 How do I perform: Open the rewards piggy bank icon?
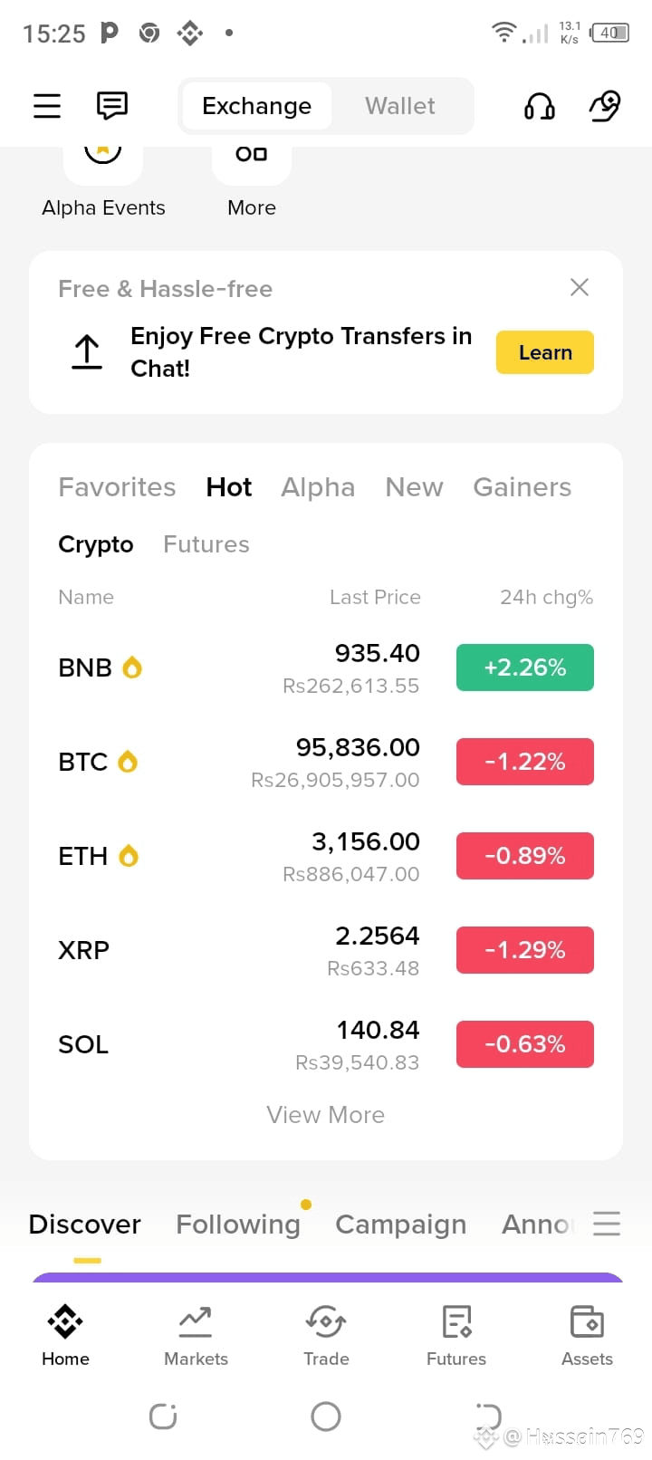pyautogui.click(x=605, y=106)
